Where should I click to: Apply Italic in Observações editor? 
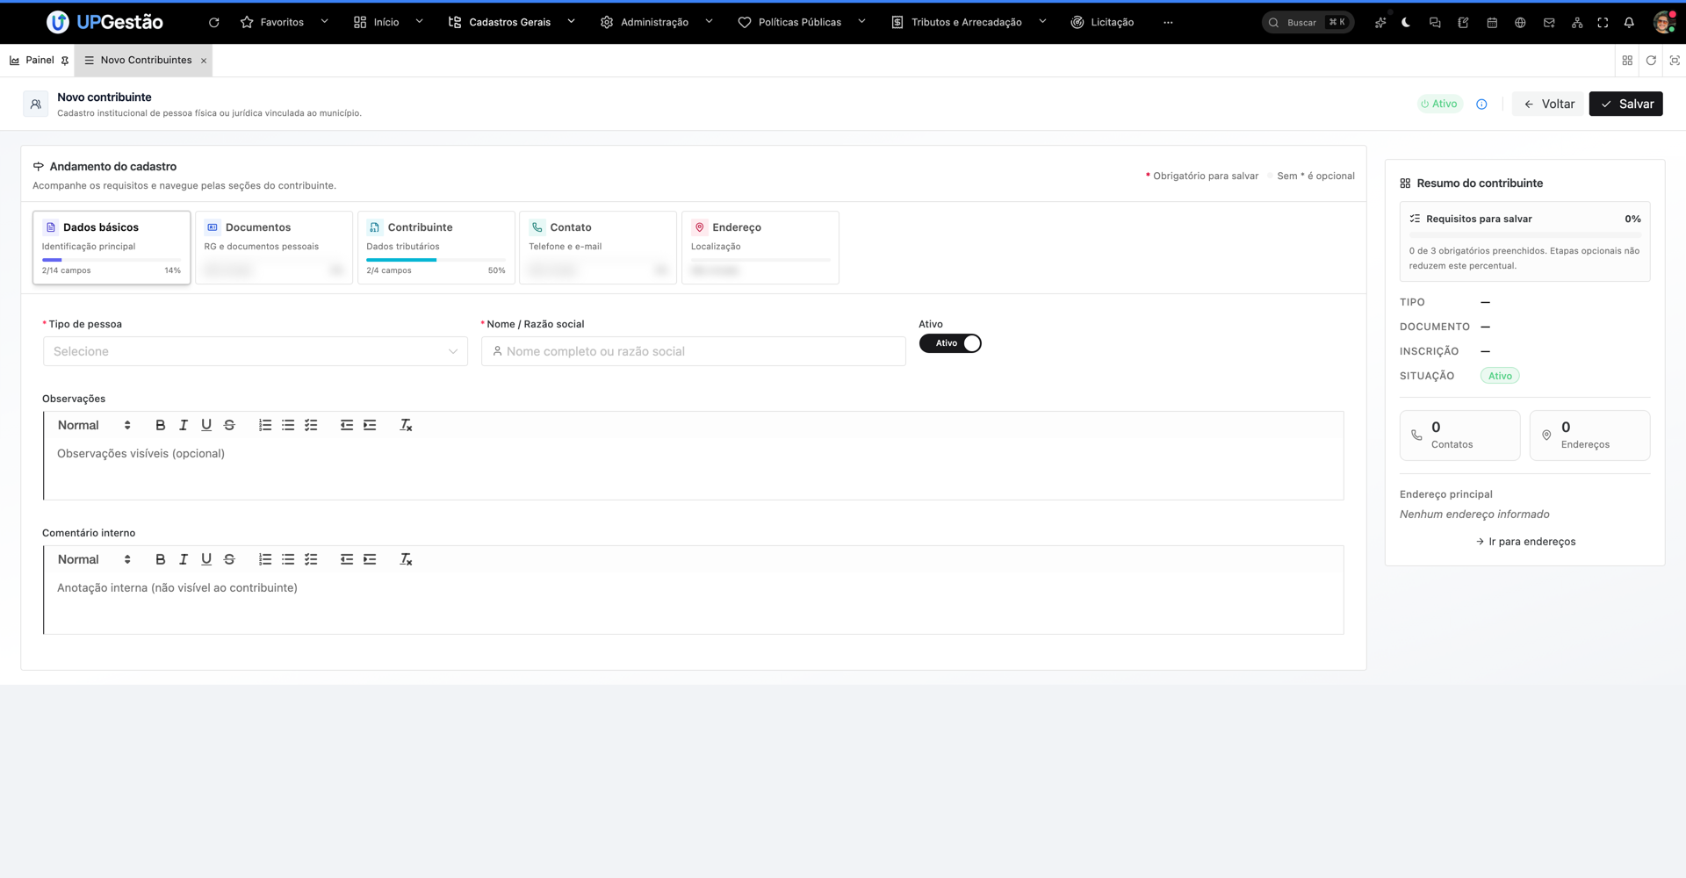coord(184,425)
